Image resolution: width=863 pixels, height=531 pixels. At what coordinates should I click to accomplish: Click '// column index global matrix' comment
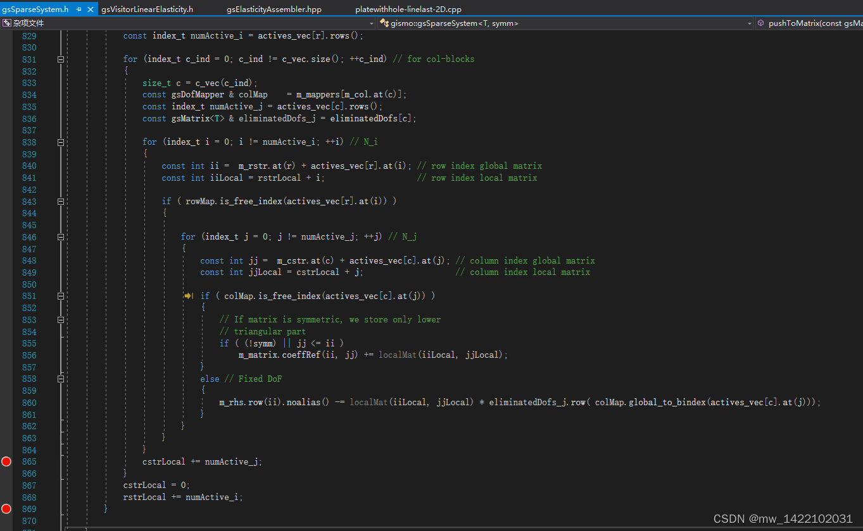tap(525, 261)
